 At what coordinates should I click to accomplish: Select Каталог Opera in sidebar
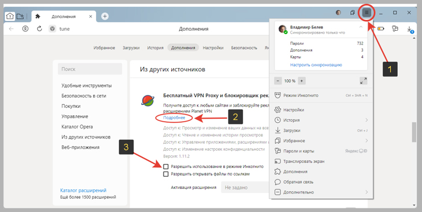click(77, 126)
